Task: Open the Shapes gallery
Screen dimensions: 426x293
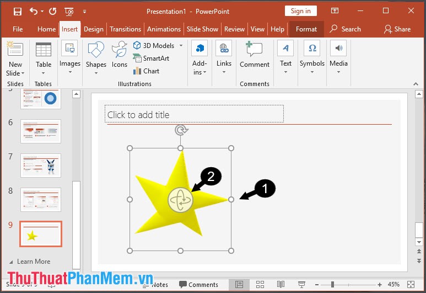Action: pyautogui.click(x=96, y=58)
